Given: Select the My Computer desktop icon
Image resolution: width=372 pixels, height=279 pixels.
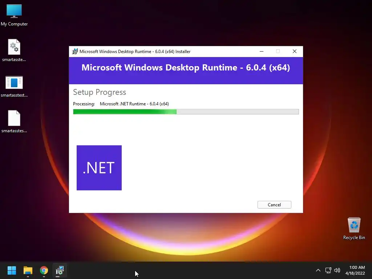Looking at the screenshot, I should point(14,15).
